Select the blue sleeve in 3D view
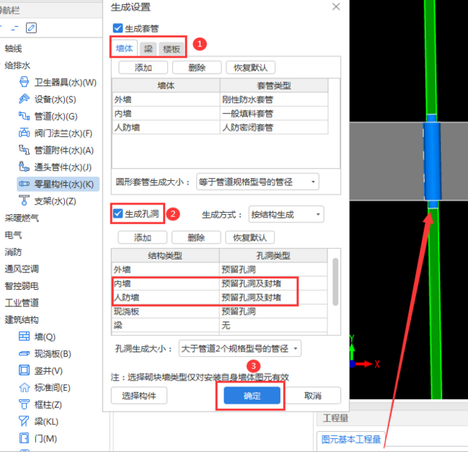This screenshot has height=452, width=468. tap(432, 161)
